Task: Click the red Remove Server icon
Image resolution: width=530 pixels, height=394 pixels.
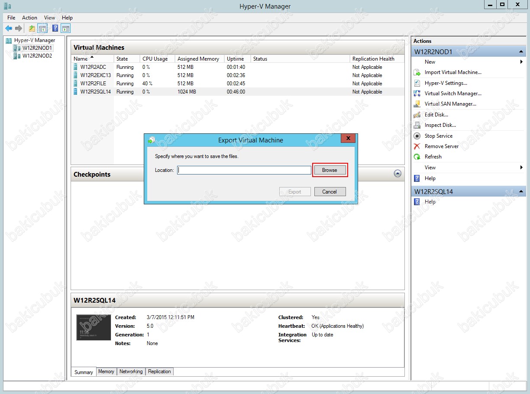Action: 417,146
